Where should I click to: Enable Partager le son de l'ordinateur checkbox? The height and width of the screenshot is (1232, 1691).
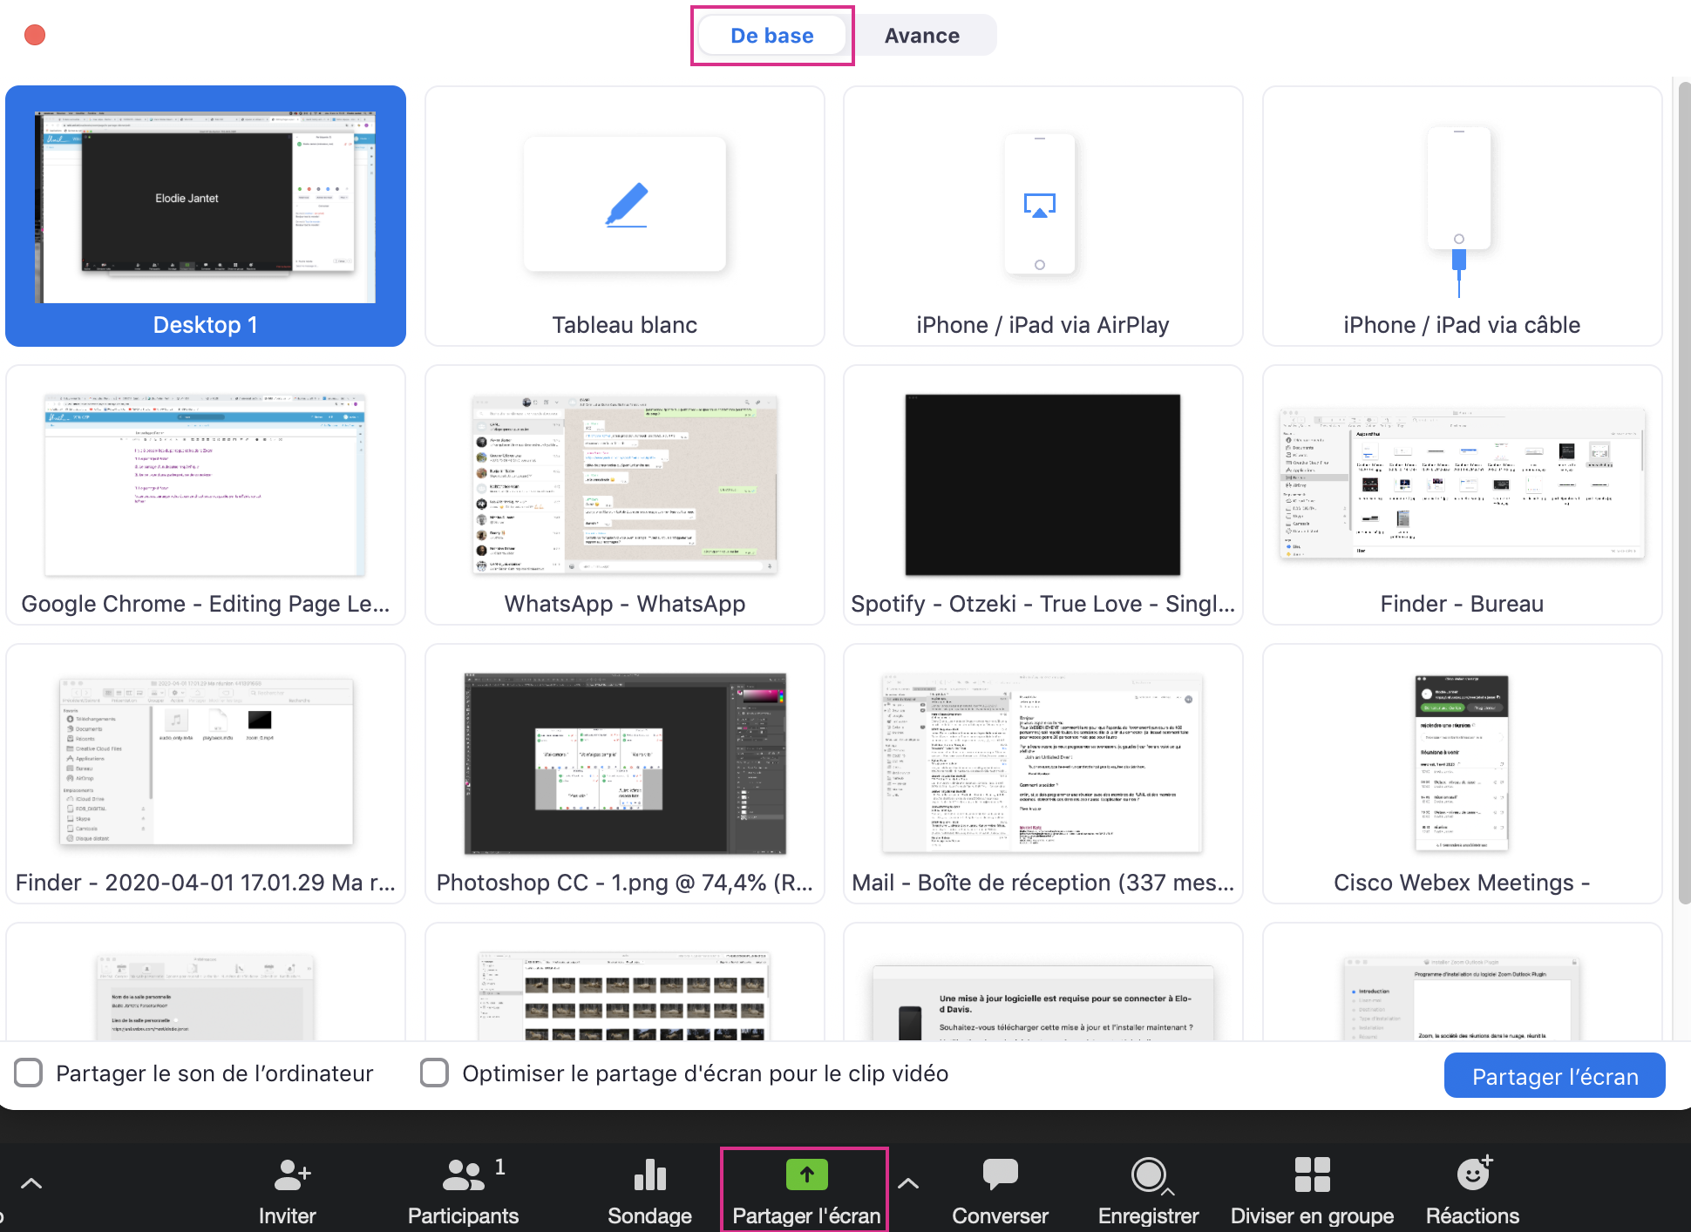click(x=29, y=1073)
